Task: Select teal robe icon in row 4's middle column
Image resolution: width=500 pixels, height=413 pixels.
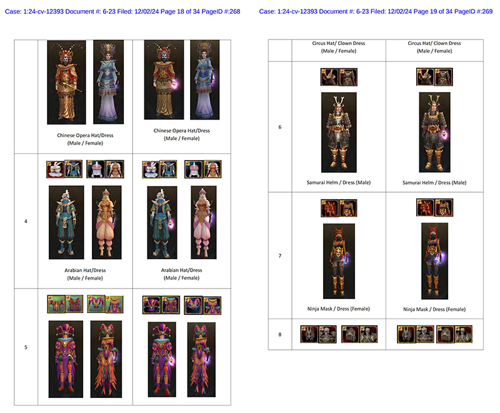Action: click(73, 169)
